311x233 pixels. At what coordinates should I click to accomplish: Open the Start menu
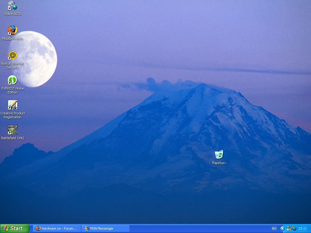coord(15,228)
